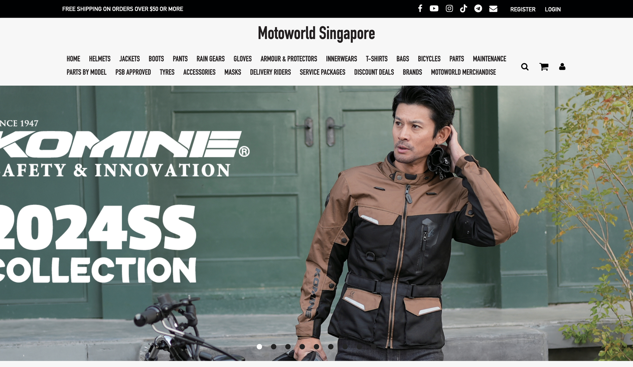The image size is (633, 367).
Task: Jump to the fourth carousel dot
Action: (x=302, y=347)
